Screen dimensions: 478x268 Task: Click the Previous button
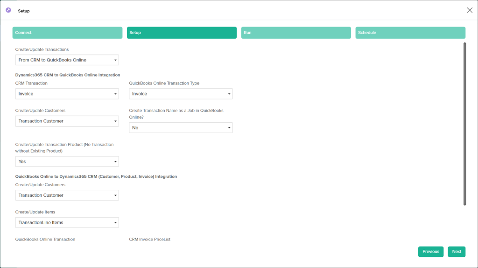coord(430,252)
